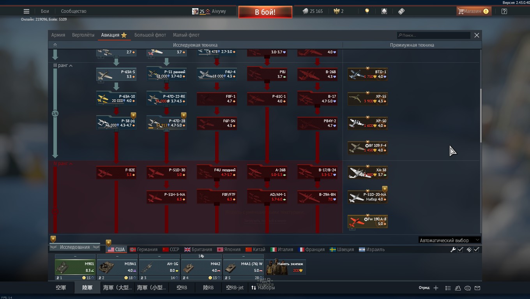Open the mail envelope icon
Viewport: 530px width, 299px height.
click(x=477, y=288)
